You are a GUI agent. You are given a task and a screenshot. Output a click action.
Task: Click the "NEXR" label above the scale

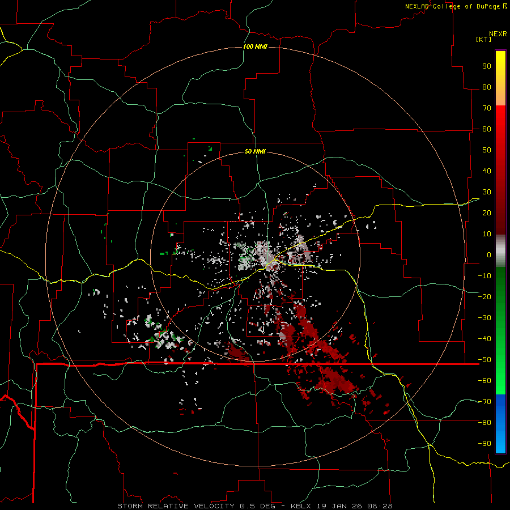pyautogui.click(x=498, y=34)
